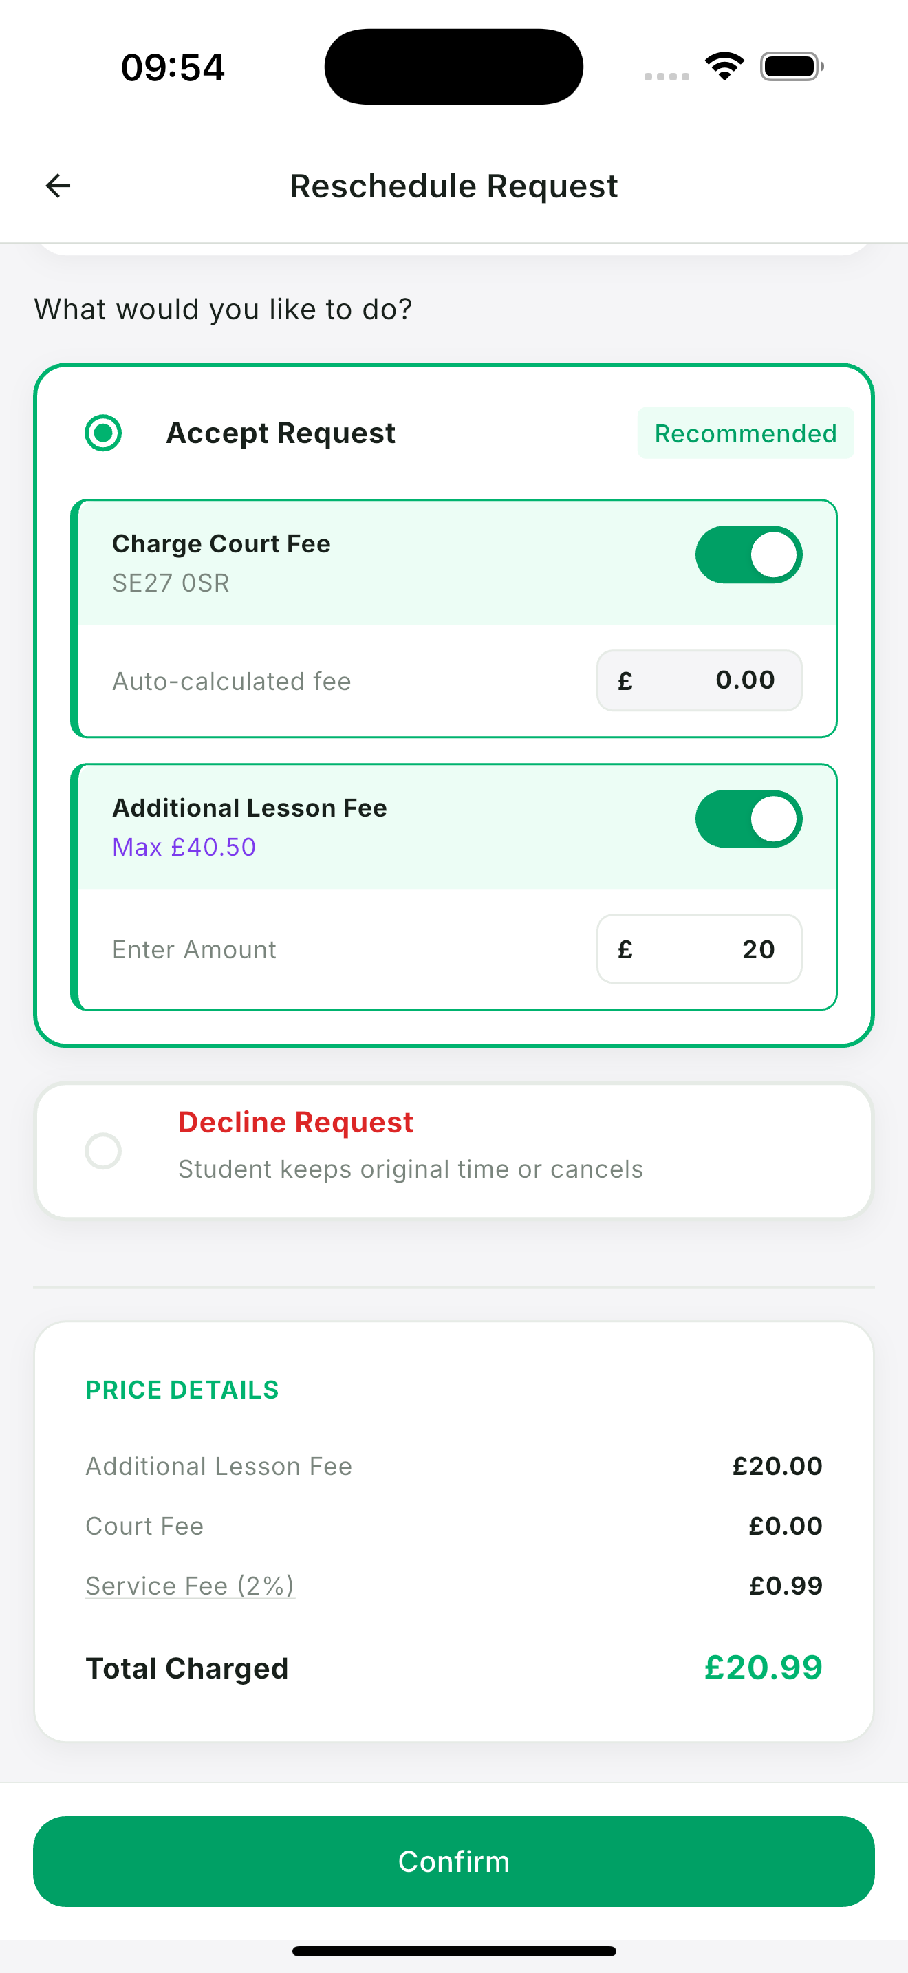Click the auto-calculated court fee field
908x1973 pixels.
point(700,680)
